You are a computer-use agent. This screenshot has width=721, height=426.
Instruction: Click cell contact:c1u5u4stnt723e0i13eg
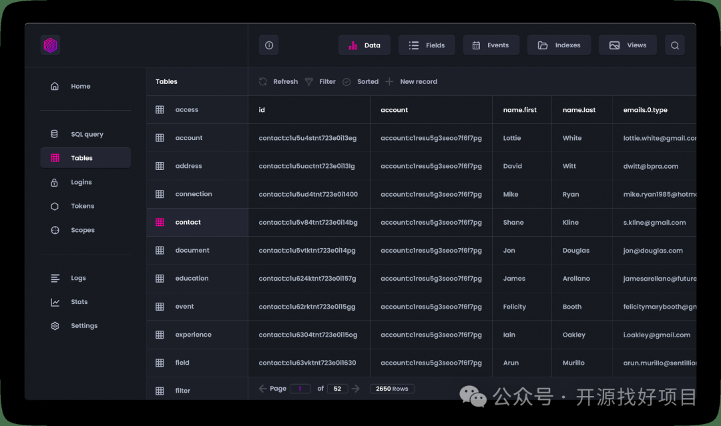(308, 138)
